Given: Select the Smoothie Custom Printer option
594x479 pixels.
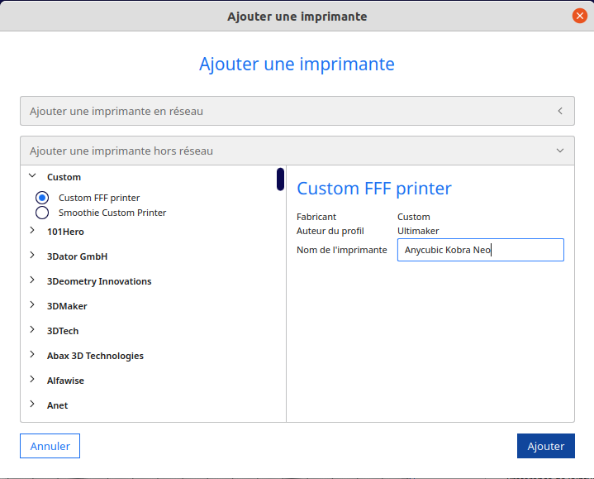Looking at the screenshot, I should coord(42,213).
